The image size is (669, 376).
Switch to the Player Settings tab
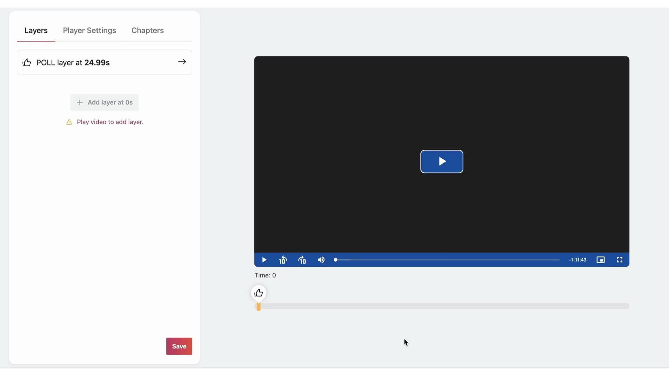90,31
